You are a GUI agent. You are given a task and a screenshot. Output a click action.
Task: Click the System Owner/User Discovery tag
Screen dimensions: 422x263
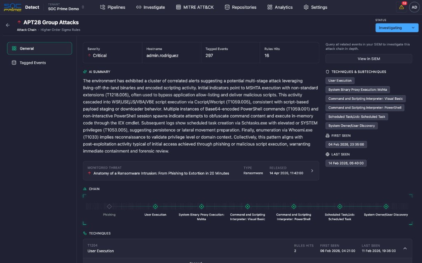352,126
